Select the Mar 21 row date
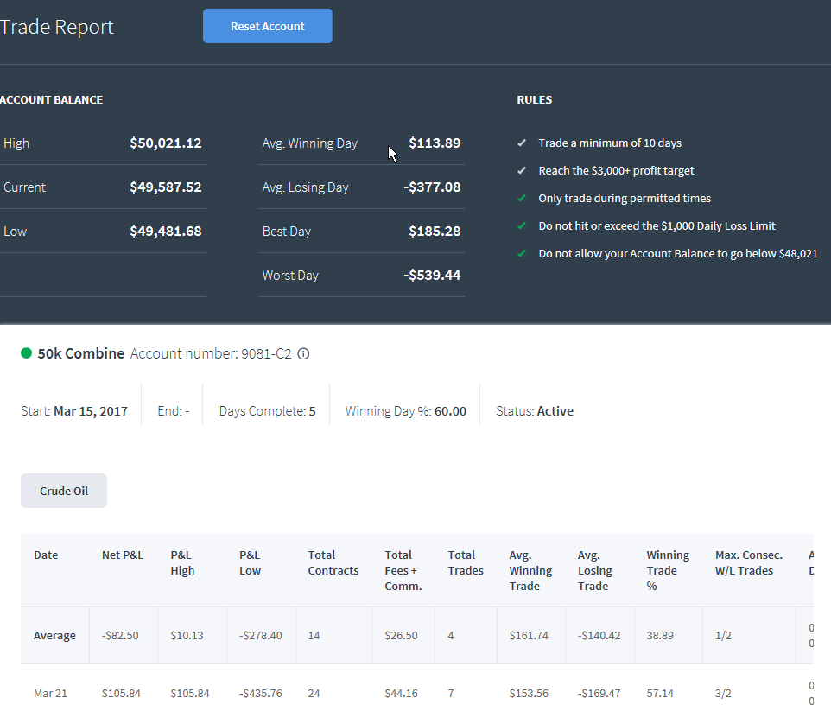The image size is (831, 711). click(x=50, y=693)
